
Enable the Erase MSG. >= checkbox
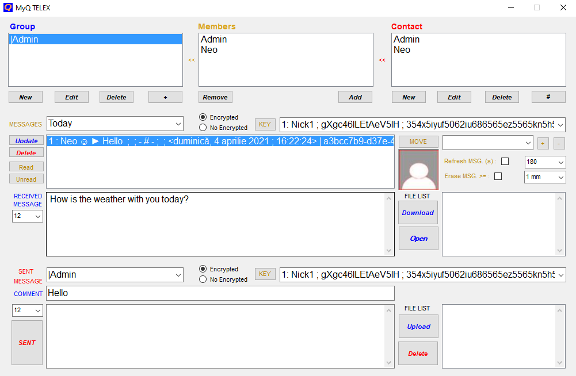pyautogui.click(x=498, y=177)
